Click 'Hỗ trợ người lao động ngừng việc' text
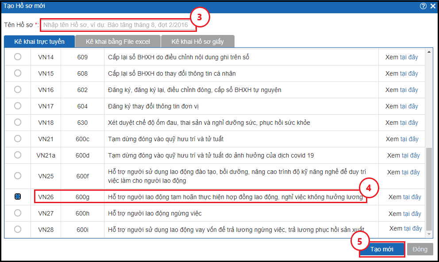Viewport: 439px width, 262px height. pos(155,213)
